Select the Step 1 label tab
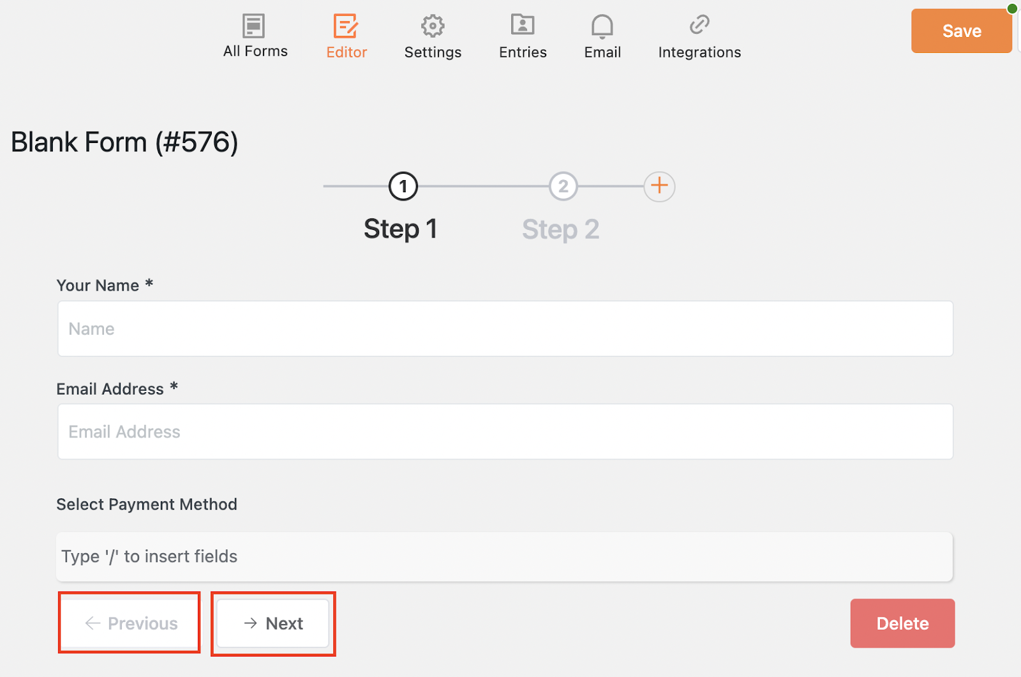The width and height of the screenshot is (1021, 677). [400, 229]
